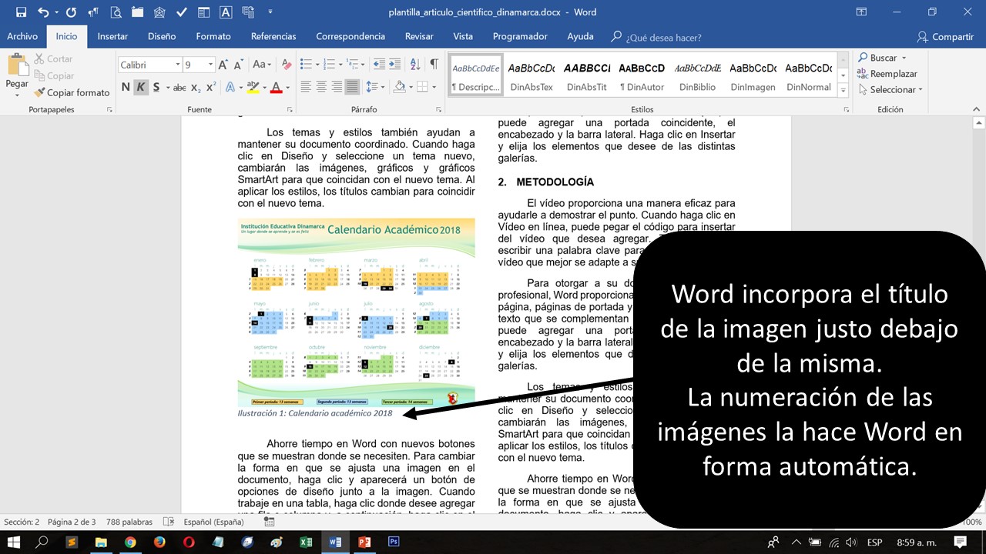This screenshot has width=986, height=554.
Task: Apply the DinBiblio style
Action: (x=697, y=76)
